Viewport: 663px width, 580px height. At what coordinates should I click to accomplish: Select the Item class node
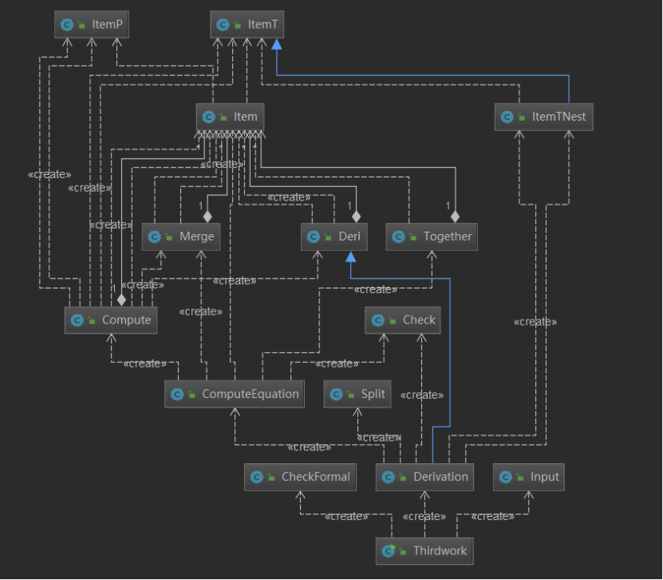click(x=231, y=117)
